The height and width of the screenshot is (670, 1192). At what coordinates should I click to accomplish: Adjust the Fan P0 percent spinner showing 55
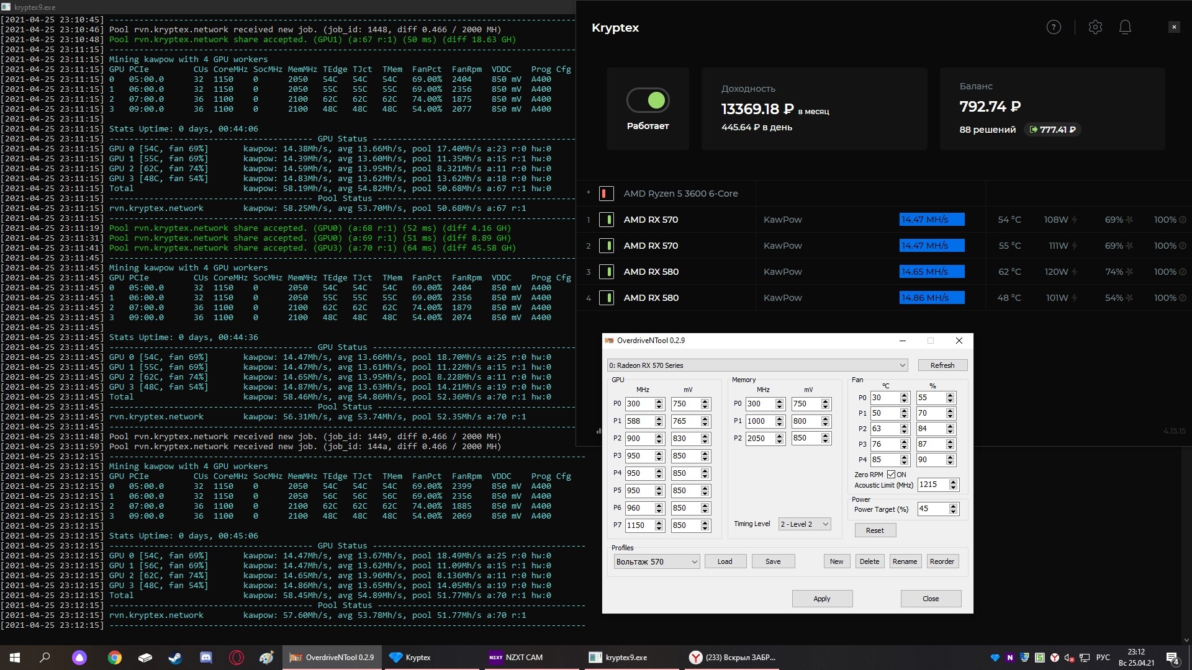coord(950,398)
